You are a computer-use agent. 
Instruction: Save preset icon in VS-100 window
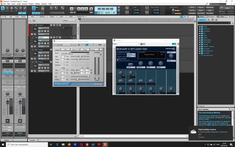coord(141,44)
